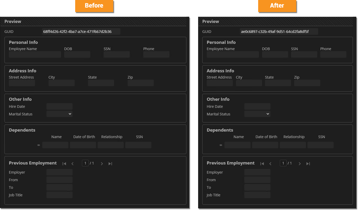Viewport: 361px width, 212px height.
Task: Select Dependents row marker in Before panel
Action: [x=39, y=145]
